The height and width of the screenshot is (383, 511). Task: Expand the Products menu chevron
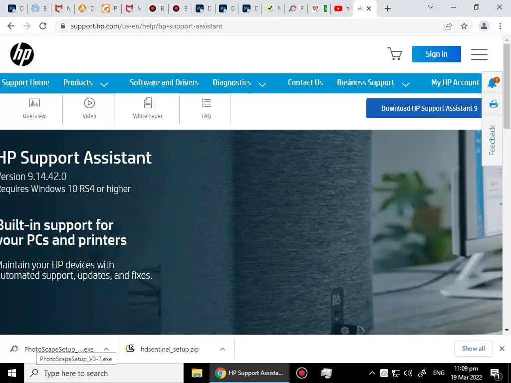tap(104, 85)
